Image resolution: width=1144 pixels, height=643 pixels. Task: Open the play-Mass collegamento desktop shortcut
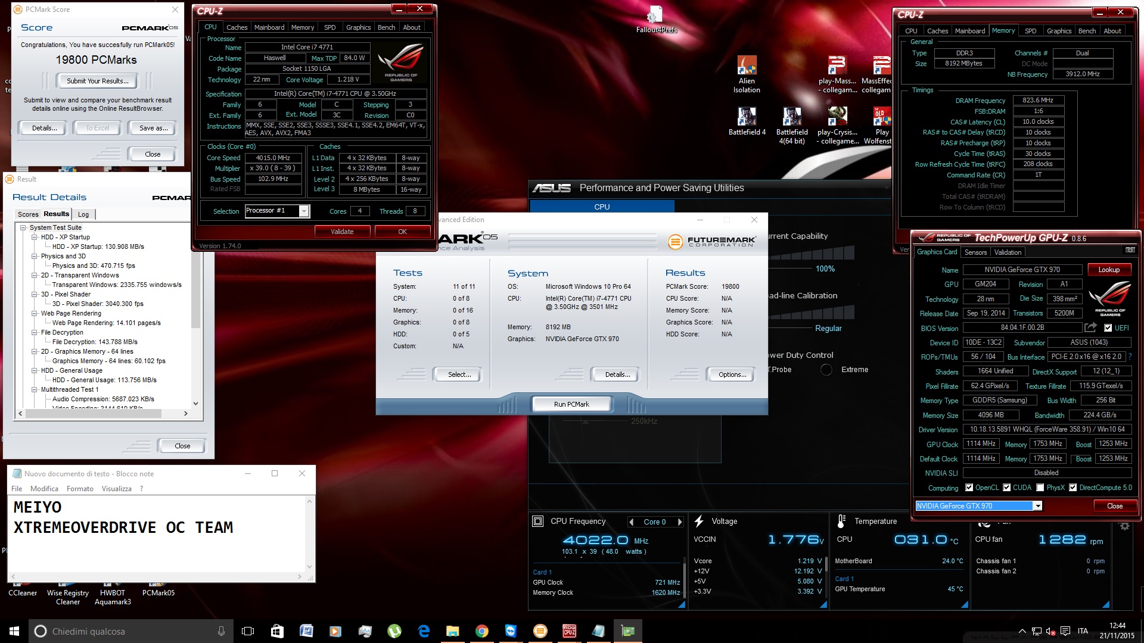click(837, 74)
